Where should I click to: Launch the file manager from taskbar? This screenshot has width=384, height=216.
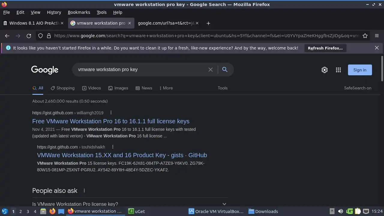click(x=43, y=211)
